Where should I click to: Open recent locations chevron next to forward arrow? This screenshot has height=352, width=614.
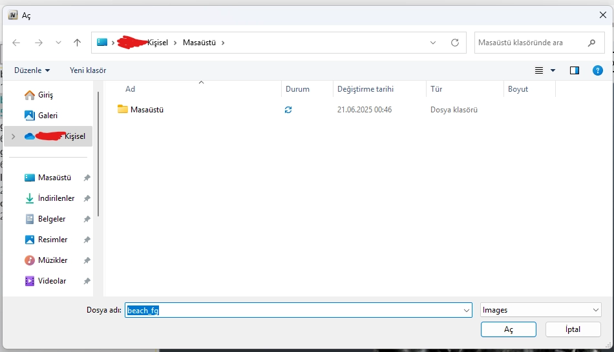point(58,43)
